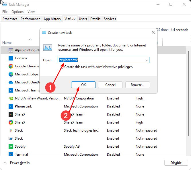Enable Create this task with administrative privileges

pos(61,67)
